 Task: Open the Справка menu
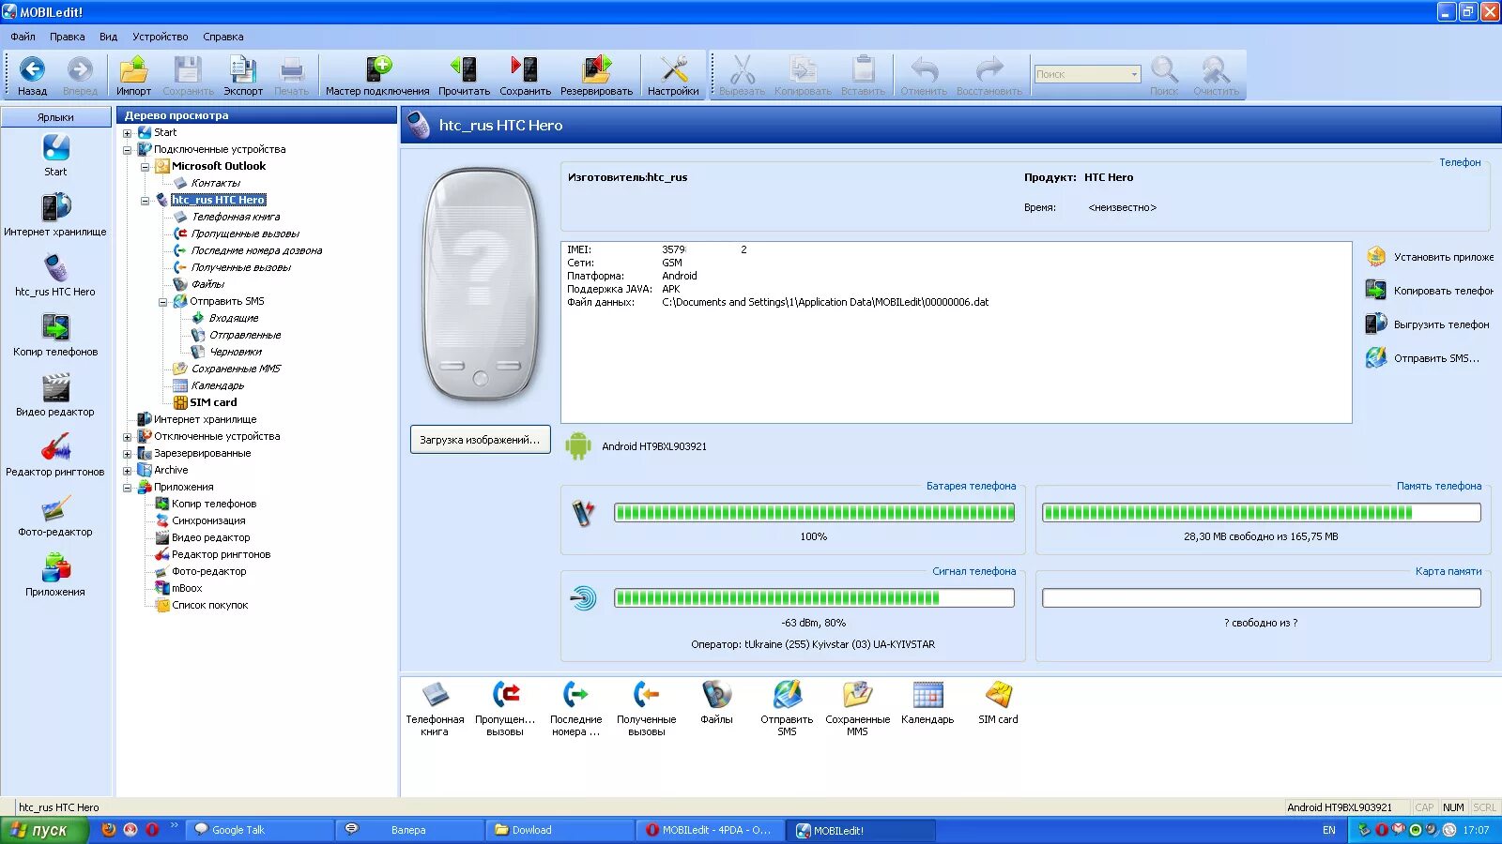[223, 37]
